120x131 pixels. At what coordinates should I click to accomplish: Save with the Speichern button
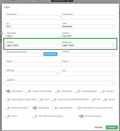112,127
